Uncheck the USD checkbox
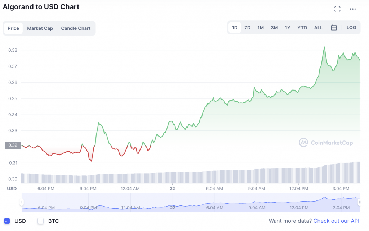This screenshot has width=369, height=231. click(7, 221)
